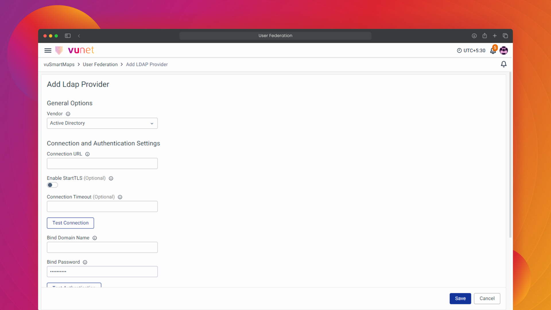Go to vuSmartMaps breadcrumb
The height and width of the screenshot is (310, 551).
tap(59, 65)
